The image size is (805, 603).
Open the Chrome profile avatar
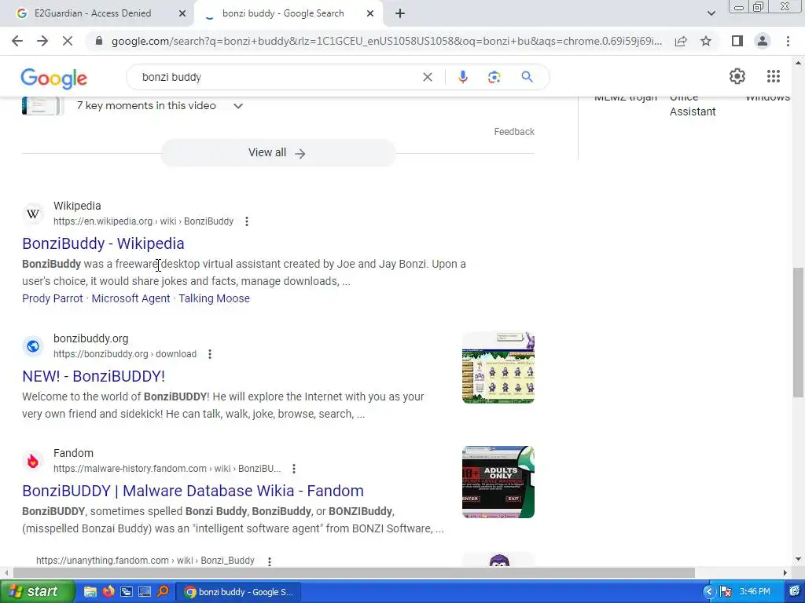pos(763,41)
